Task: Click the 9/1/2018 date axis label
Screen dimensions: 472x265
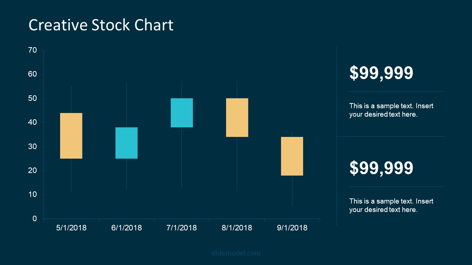Action: click(x=292, y=228)
